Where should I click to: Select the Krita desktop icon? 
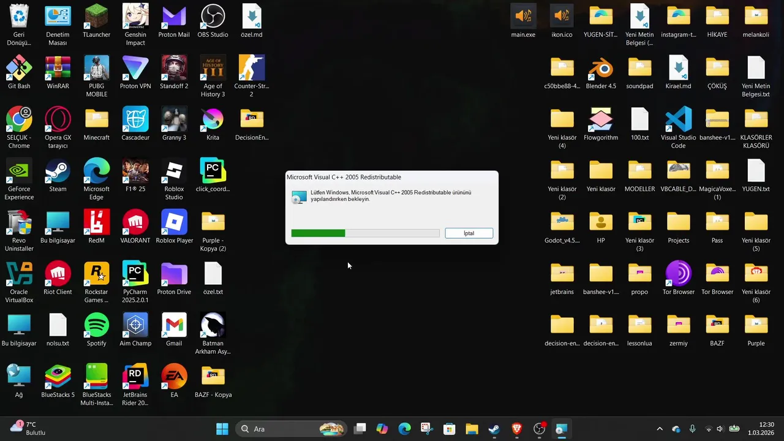tap(213, 124)
